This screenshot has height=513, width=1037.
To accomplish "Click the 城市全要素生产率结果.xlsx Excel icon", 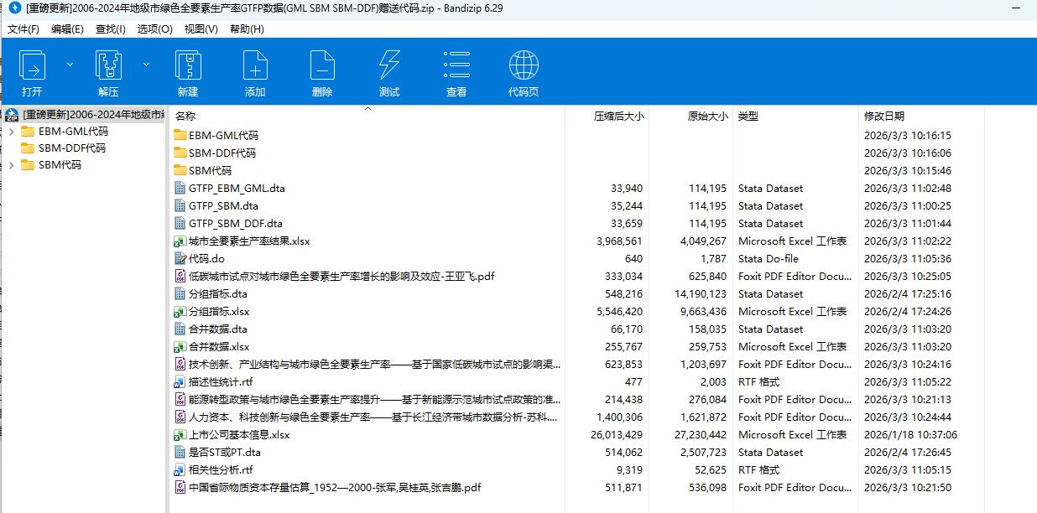I will click(x=180, y=241).
